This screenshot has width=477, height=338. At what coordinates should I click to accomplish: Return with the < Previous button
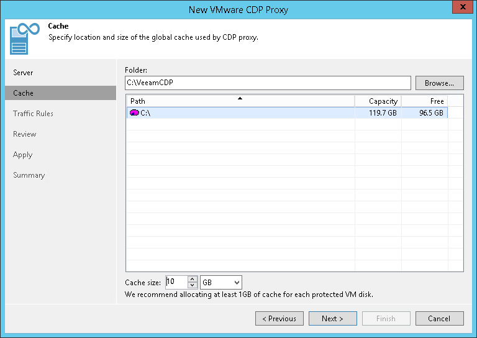click(x=279, y=319)
